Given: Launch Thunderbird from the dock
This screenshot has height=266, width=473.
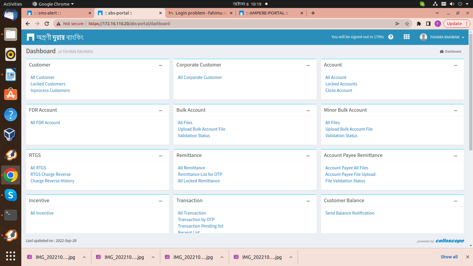Looking at the screenshot, I should point(11,14).
